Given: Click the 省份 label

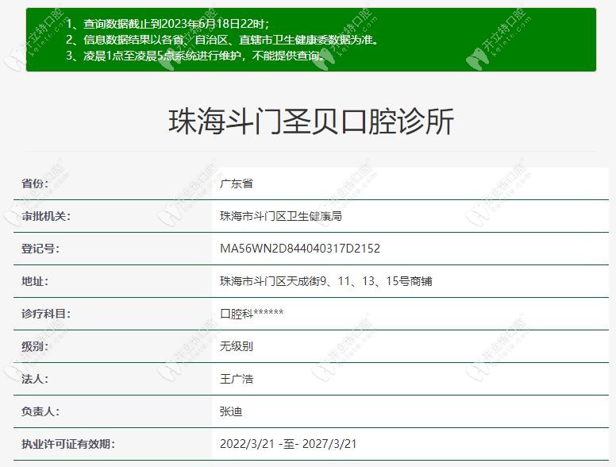Looking at the screenshot, I should click(35, 183).
